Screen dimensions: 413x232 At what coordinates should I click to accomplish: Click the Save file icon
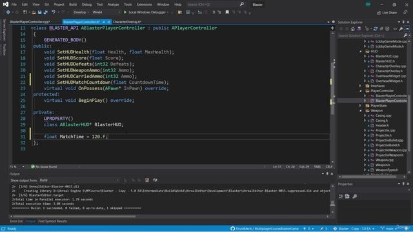click(40, 12)
